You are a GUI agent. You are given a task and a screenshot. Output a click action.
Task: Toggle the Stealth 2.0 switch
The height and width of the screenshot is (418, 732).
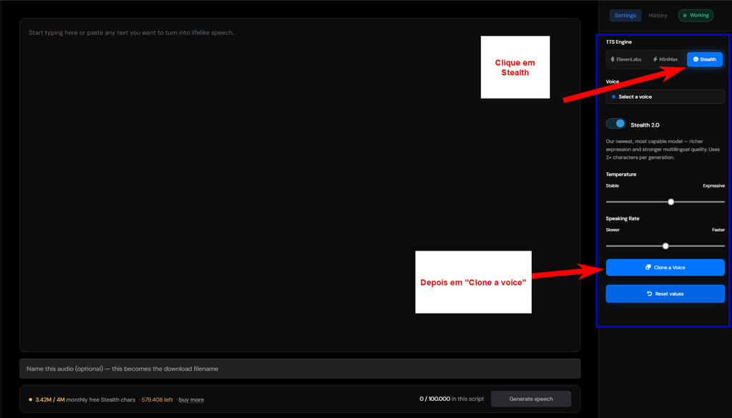click(615, 124)
